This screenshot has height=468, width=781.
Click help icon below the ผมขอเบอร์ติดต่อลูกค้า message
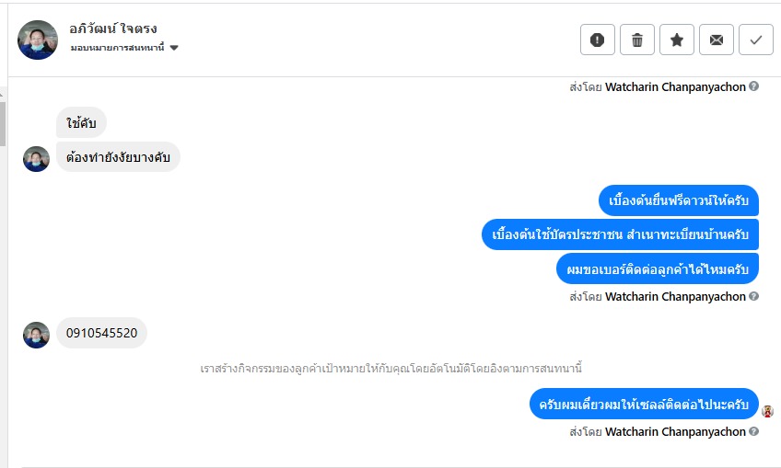coord(754,297)
